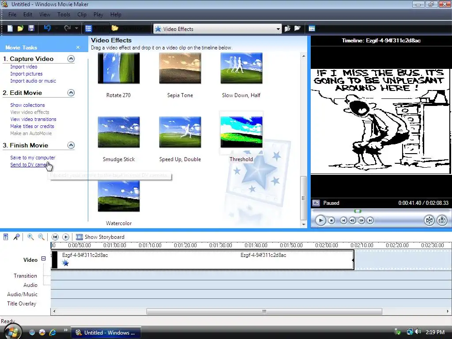Click the Redo arrow icon
Viewport: 452px width, 339px height.
68,28
